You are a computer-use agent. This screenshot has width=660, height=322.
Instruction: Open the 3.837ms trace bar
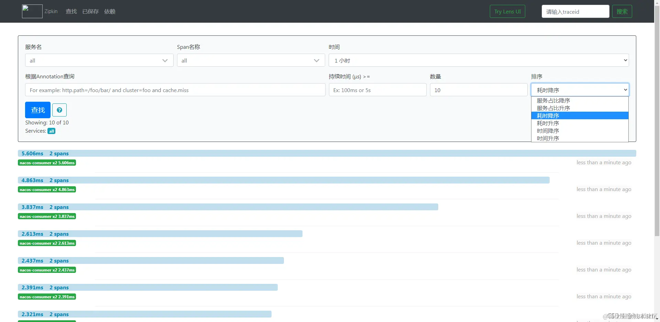click(x=228, y=207)
